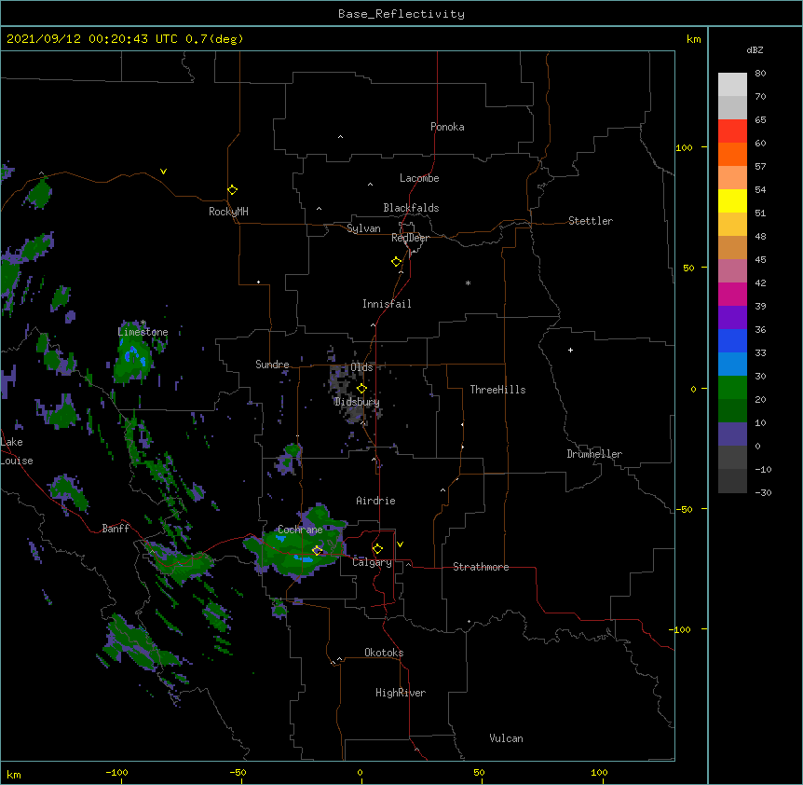Click the Blackfalds city label
Viewport: 803px width, 785px height.
(x=411, y=208)
